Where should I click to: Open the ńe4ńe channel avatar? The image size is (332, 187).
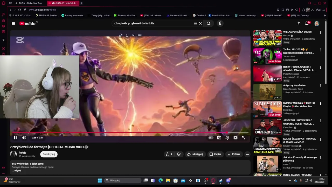13,154
